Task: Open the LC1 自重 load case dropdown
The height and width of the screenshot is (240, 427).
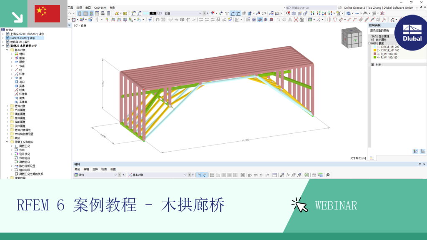Action: coord(200,13)
